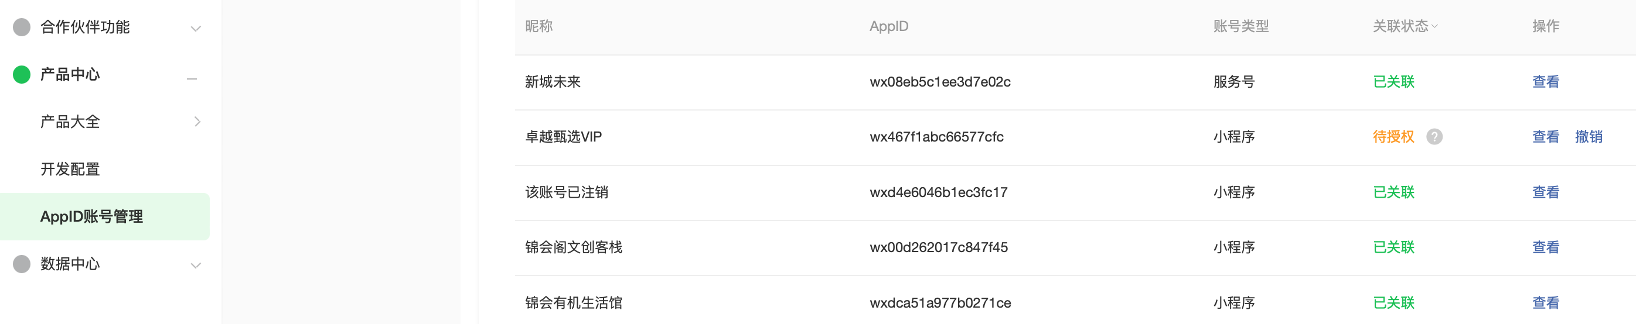The height and width of the screenshot is (324, 1636).
Task: Click the AppID wx08eb5c1ee3d7e02c cell
Action: click(939, 81)
